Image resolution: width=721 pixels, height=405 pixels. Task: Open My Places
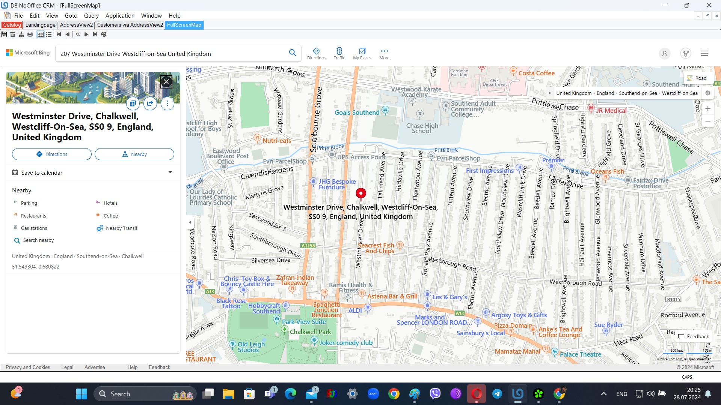tap(362, 54)
